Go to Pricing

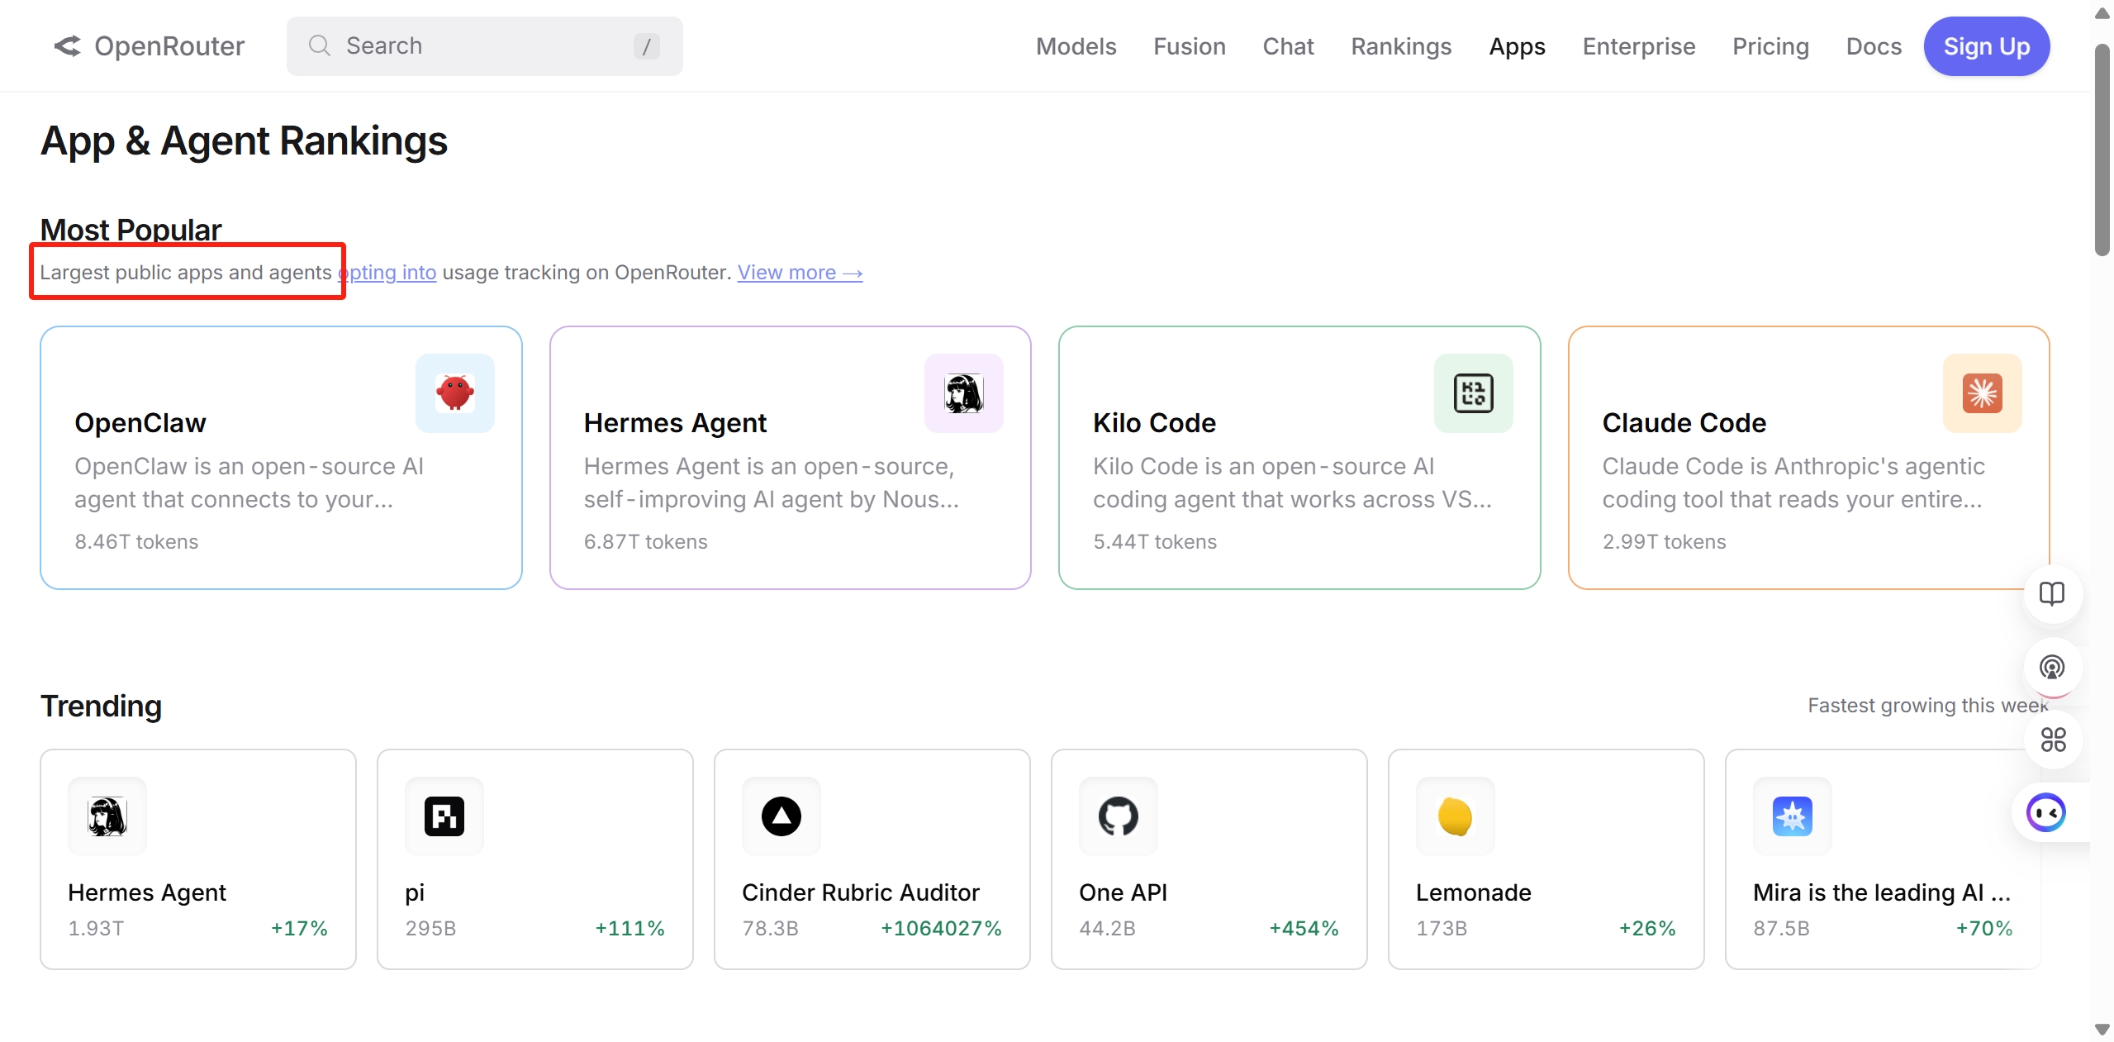(x=1770, y=46)
